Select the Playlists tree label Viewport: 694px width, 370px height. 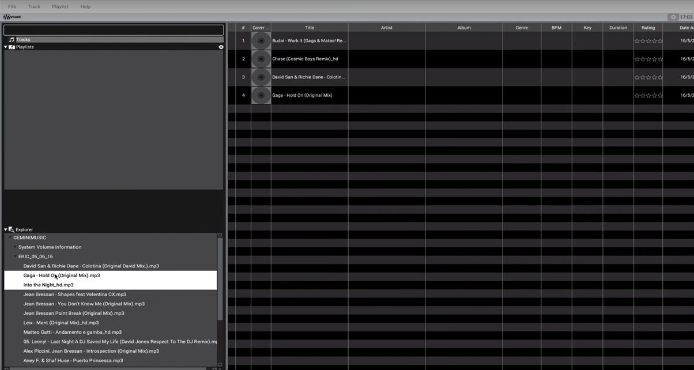point(25,47)
